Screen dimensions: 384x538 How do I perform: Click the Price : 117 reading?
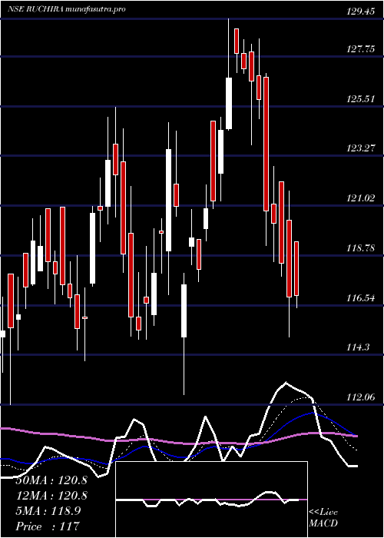tap(48, 526)
